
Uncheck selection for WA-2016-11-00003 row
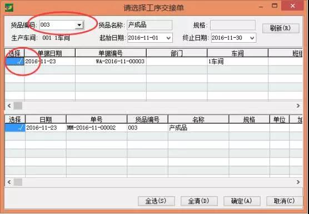pyautogui.click(x=14, y=62)
